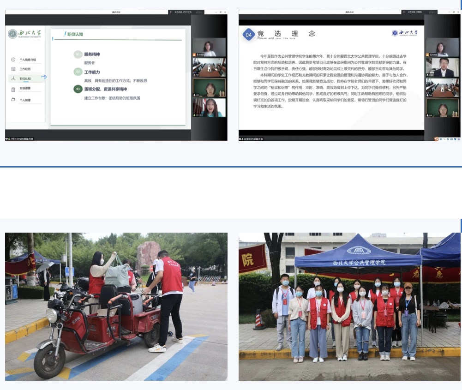The width and height of the screenshot is (462, 390).
Task: Click the blue arrow next to 职位认知
Action: coord(44,78)
